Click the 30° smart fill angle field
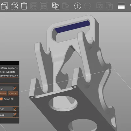Viewport: 131px width, 131px height. click(6, 109)
